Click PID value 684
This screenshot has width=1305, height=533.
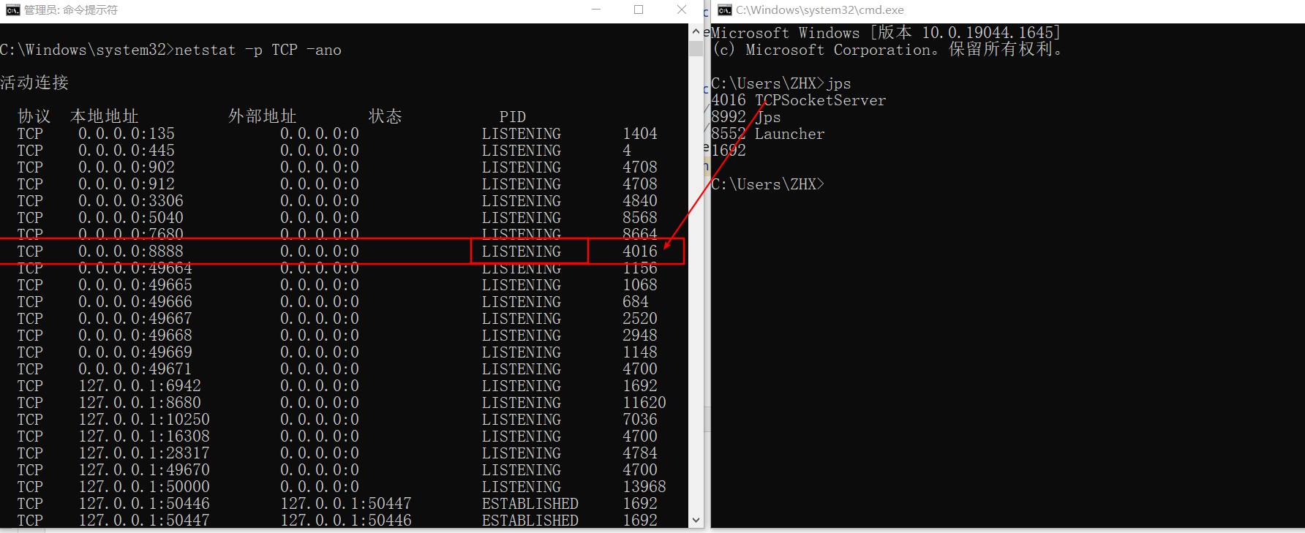[x=636, y=302]
